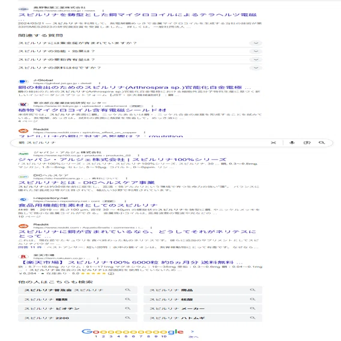
Task: Open the three-dot menu of the 楽天市場 result
Action: tap(98, 258)
